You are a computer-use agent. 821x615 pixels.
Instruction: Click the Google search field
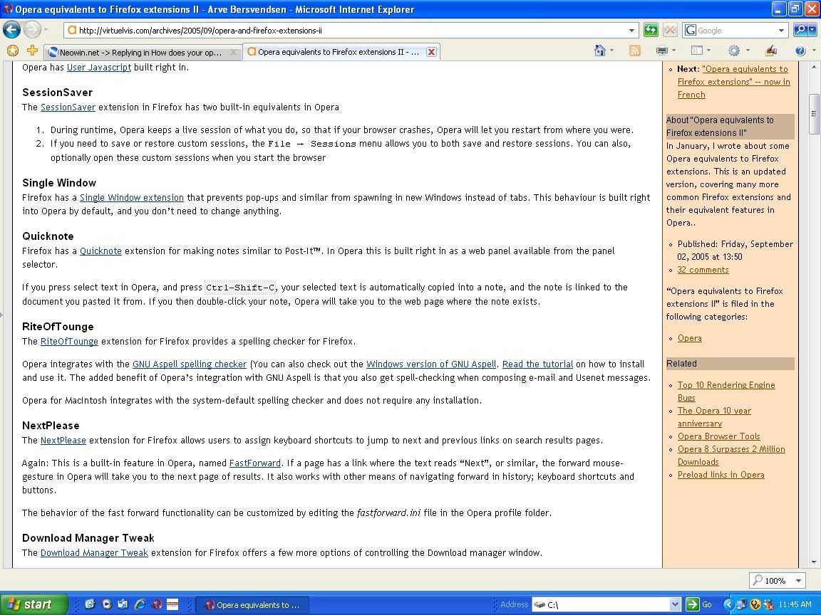point(735,31)
